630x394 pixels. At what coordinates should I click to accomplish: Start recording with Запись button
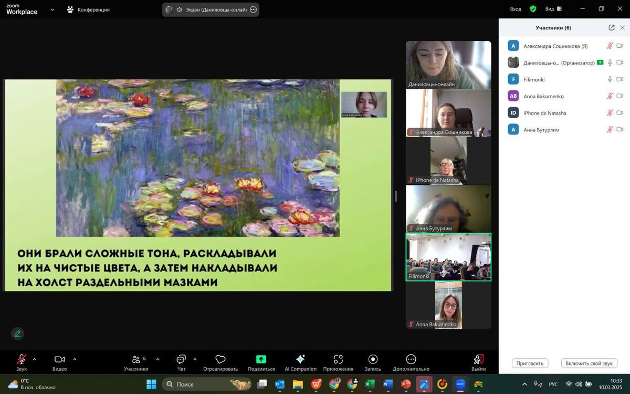point(373,362)
